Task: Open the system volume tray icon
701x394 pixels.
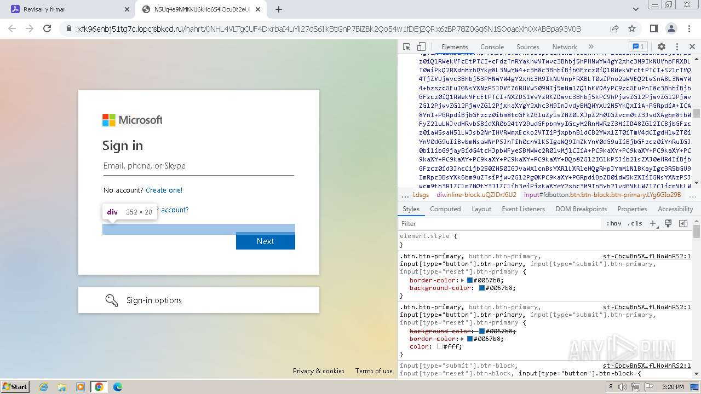Action: [623, 387]
